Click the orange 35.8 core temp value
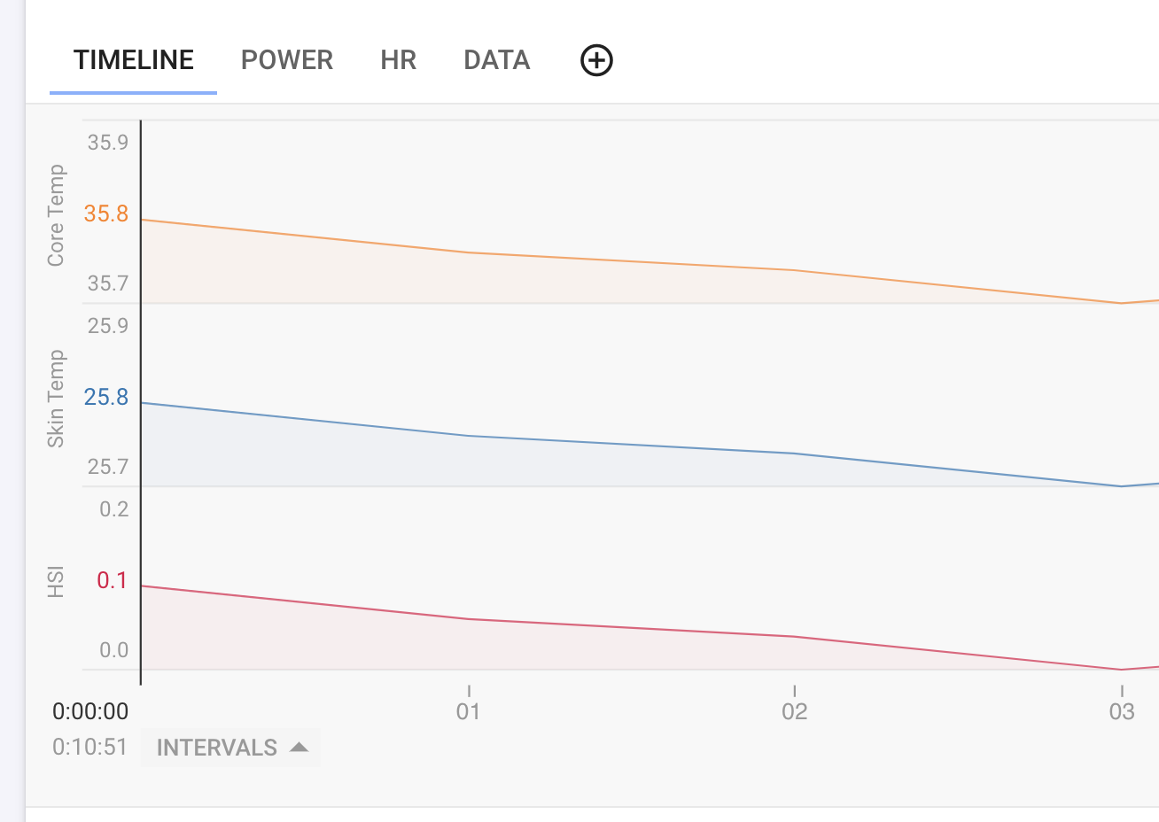Viewport: 1159px width, 822px height. coord(106,213)
